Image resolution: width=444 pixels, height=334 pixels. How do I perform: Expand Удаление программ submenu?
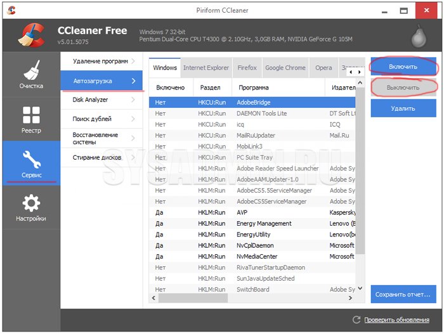[x=101, y=61]
